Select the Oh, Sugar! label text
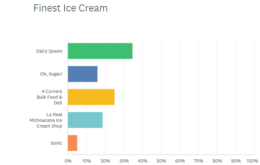The height and width of the screenshot is (165, 260). pos(51,74)
